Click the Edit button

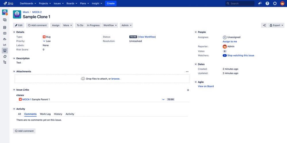pyautogui.click(x=19, y=25)
